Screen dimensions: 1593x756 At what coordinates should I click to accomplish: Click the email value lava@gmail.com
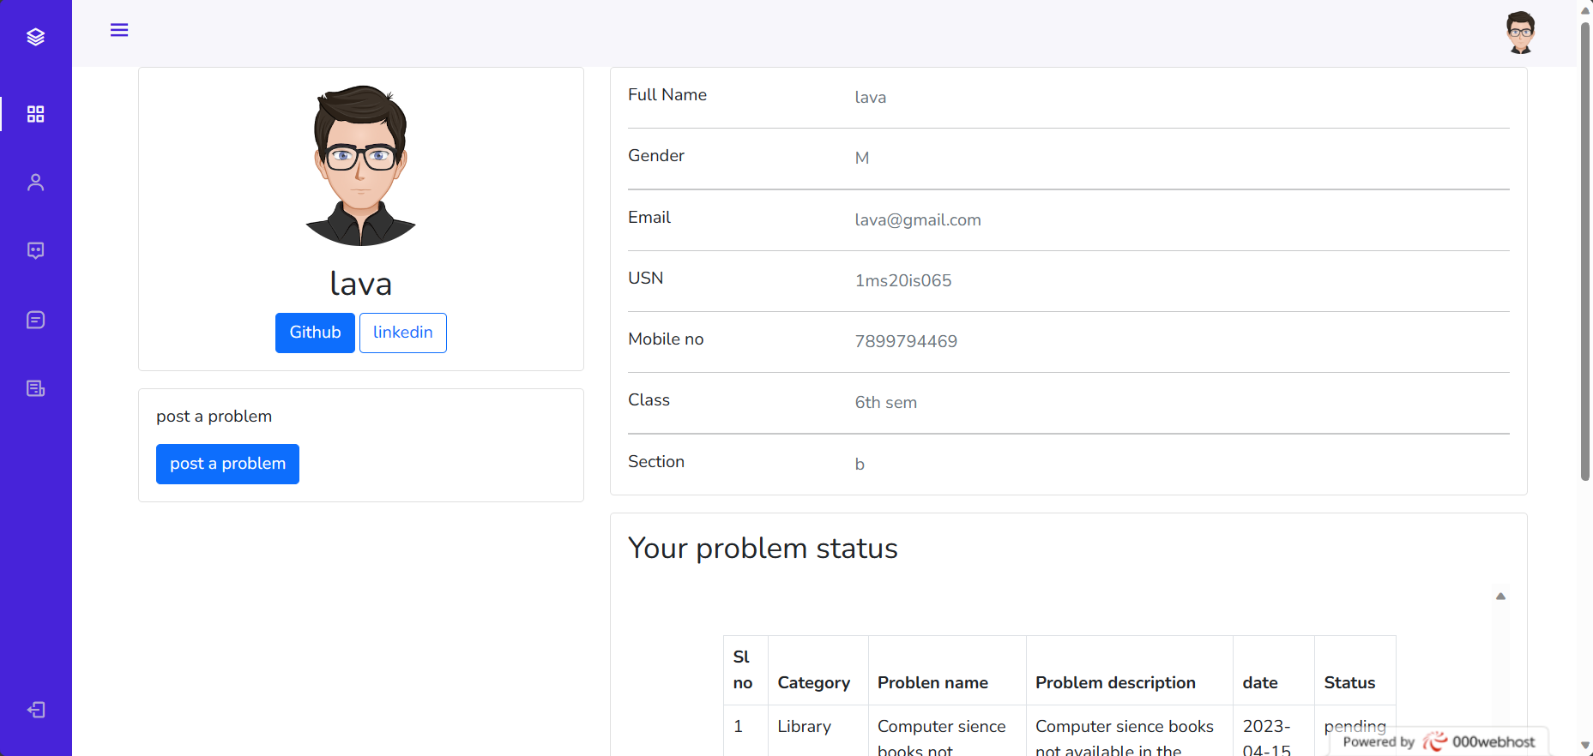pyautogui.click(x=917, y=220)
